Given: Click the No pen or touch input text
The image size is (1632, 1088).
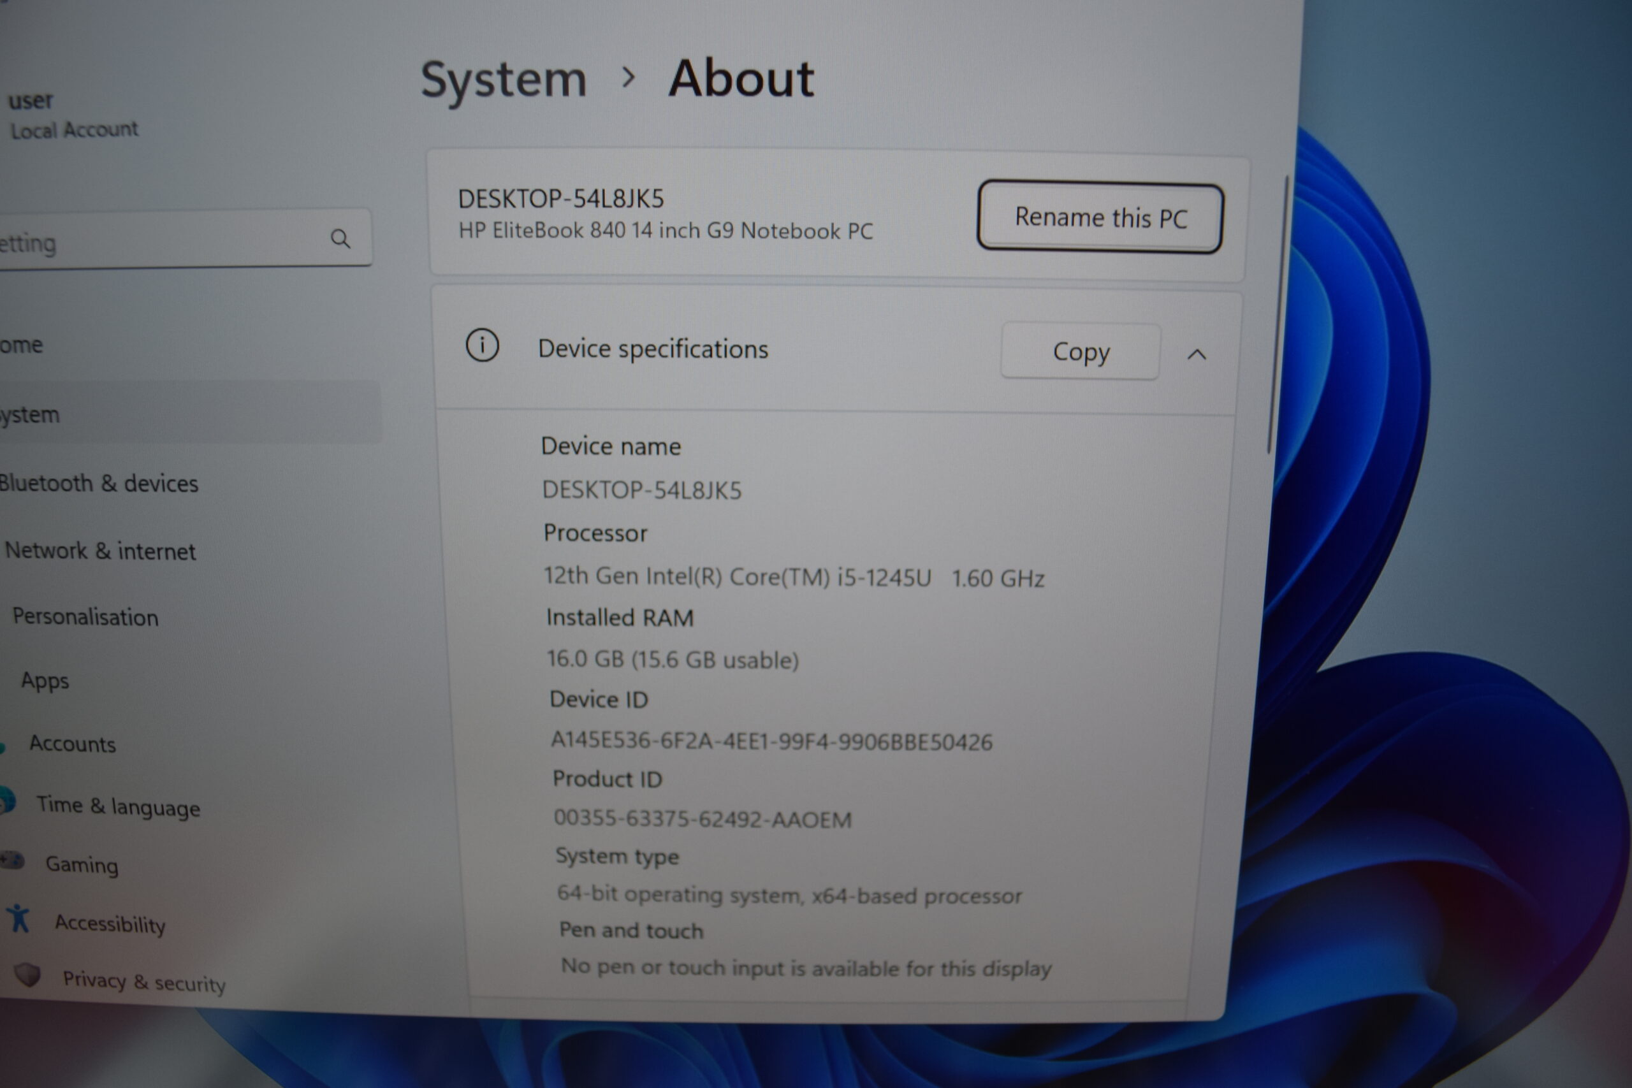Looking at the screenshot, I should coord(806,968).
